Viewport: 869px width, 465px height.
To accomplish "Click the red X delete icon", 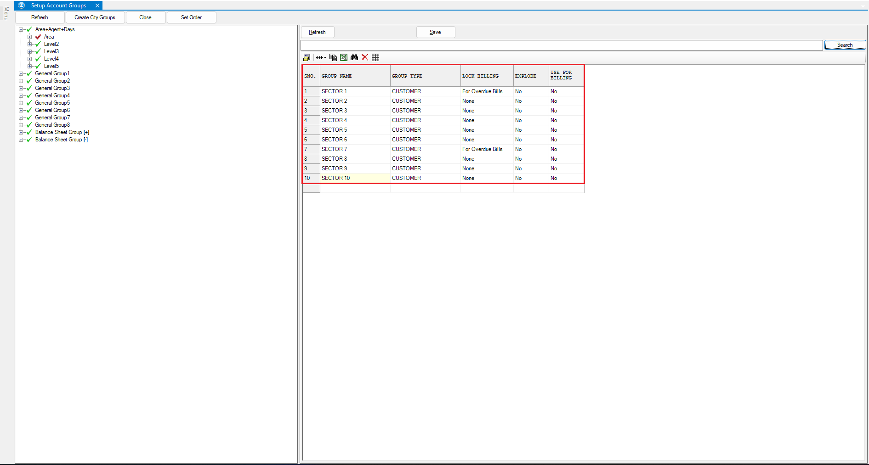I will click(x=365, y=57).
